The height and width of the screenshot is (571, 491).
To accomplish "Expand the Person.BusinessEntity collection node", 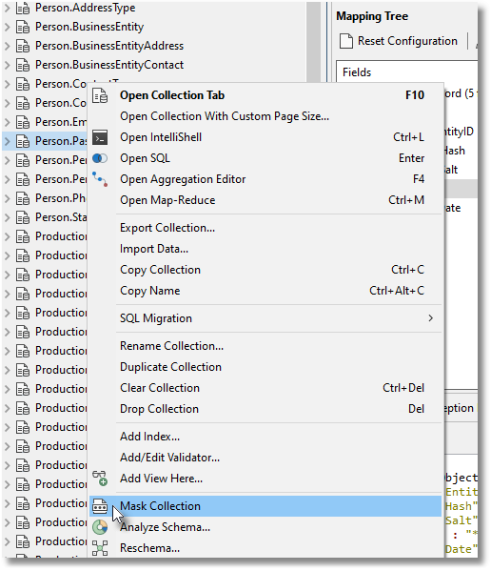I will (x=8, y=27).
